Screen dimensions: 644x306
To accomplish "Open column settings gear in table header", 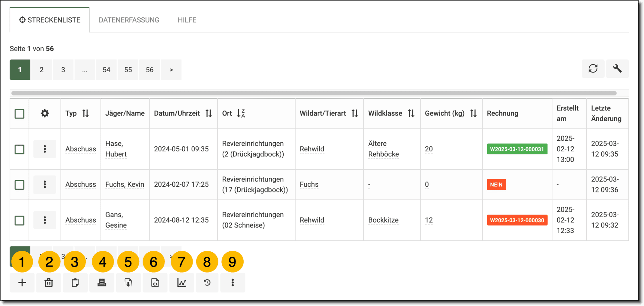I will 45,114.
